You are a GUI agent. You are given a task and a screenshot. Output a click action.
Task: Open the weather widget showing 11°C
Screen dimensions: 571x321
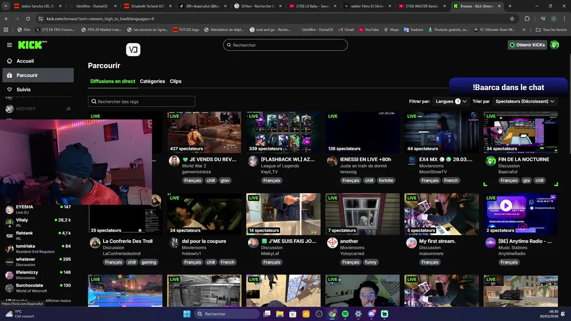[x=20, y=314]
